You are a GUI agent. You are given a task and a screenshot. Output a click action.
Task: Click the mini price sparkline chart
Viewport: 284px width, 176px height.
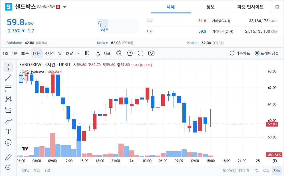coord(118,26)
